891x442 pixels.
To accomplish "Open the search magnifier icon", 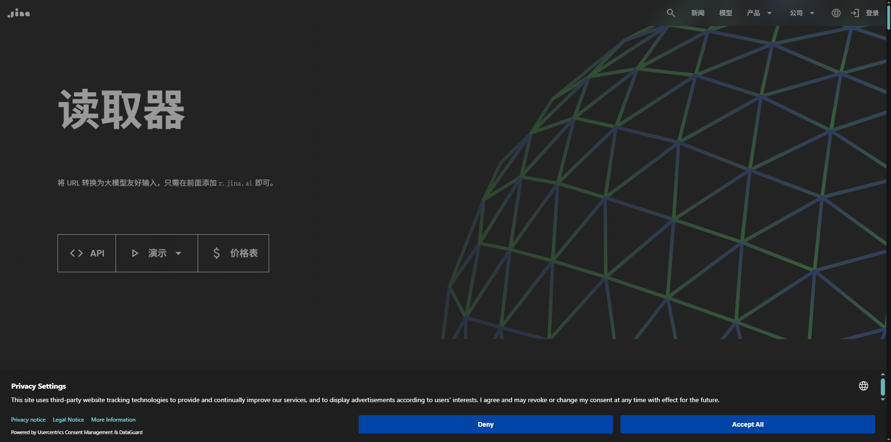I will click(x=671, y=13).
